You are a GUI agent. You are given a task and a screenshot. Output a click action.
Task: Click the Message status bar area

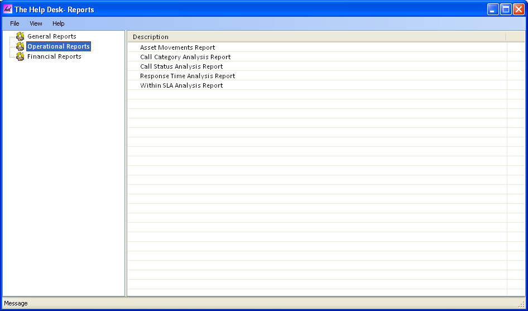16,303
